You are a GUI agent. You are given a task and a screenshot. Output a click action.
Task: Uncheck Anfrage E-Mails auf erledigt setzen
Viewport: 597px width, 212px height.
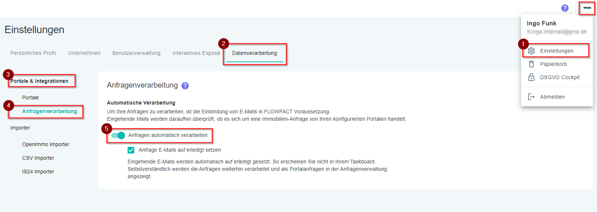(131, 150)
